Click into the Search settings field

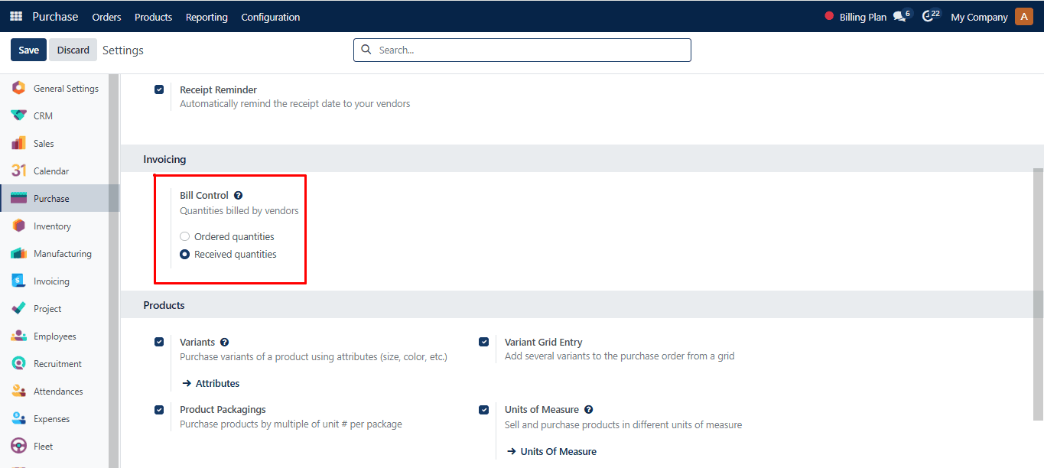click(522, 50)
